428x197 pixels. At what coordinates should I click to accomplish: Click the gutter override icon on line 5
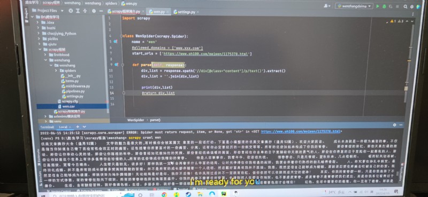pos(116,42)
